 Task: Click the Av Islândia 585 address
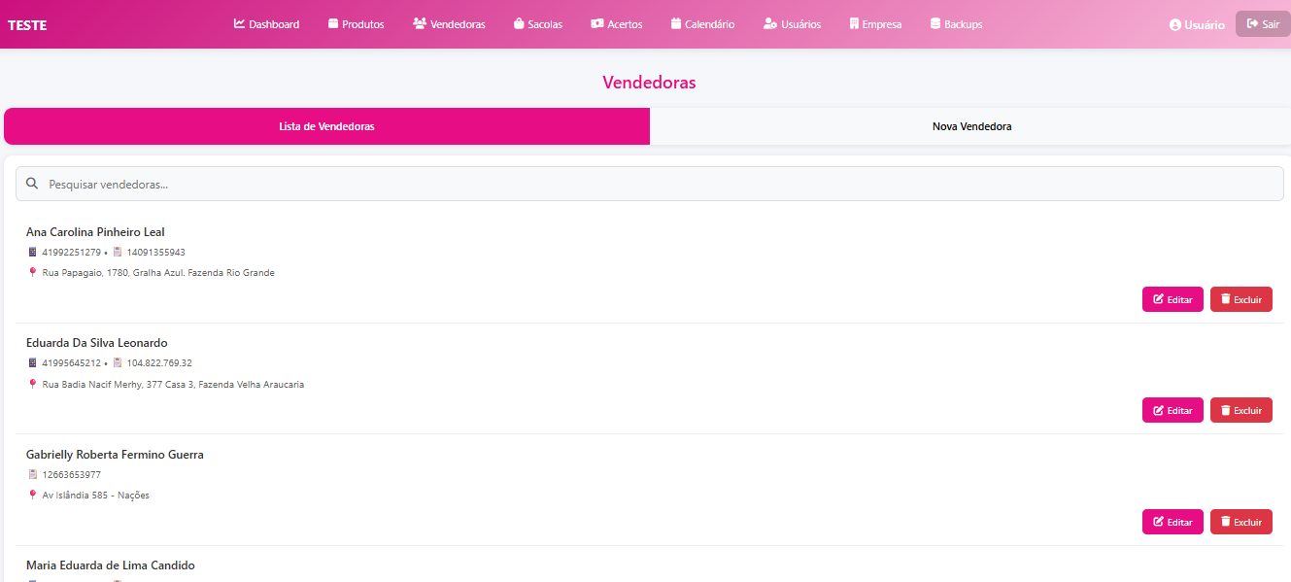pos(96,496)
